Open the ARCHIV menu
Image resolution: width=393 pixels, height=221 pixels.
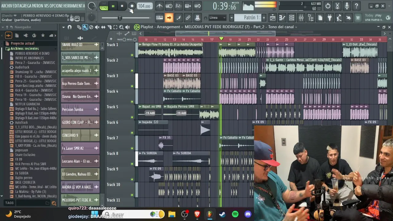click(x=7, y=6)
